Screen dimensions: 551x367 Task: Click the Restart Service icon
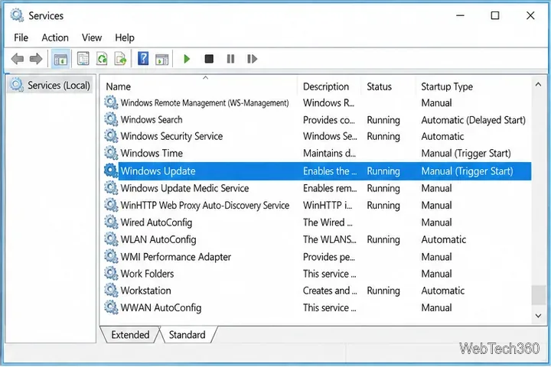[252, 59]
